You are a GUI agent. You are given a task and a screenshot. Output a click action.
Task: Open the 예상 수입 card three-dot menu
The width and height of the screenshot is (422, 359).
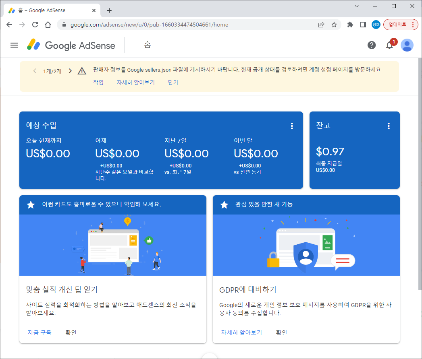(x=292, y=126)
